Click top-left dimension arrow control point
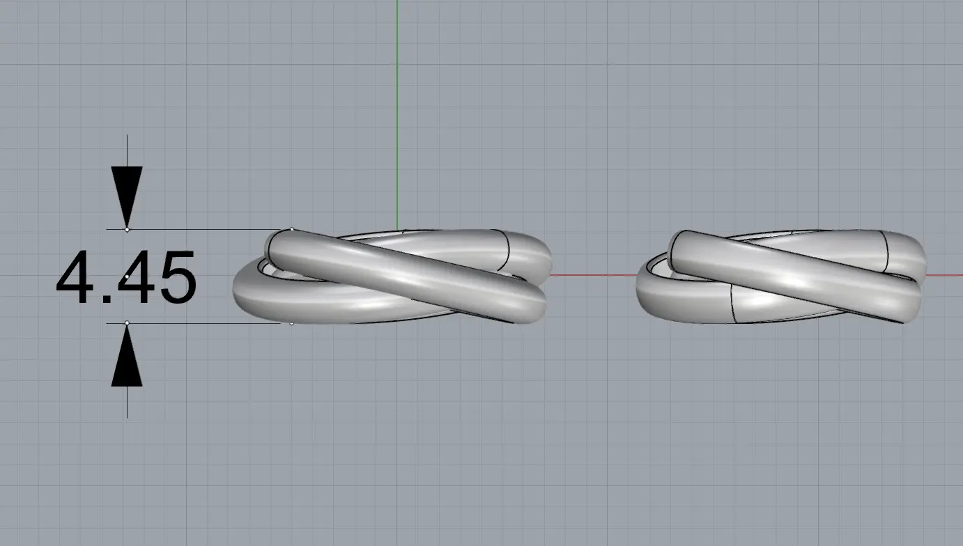The height and width of the screenshot is (546, 963). pos(127,229)
